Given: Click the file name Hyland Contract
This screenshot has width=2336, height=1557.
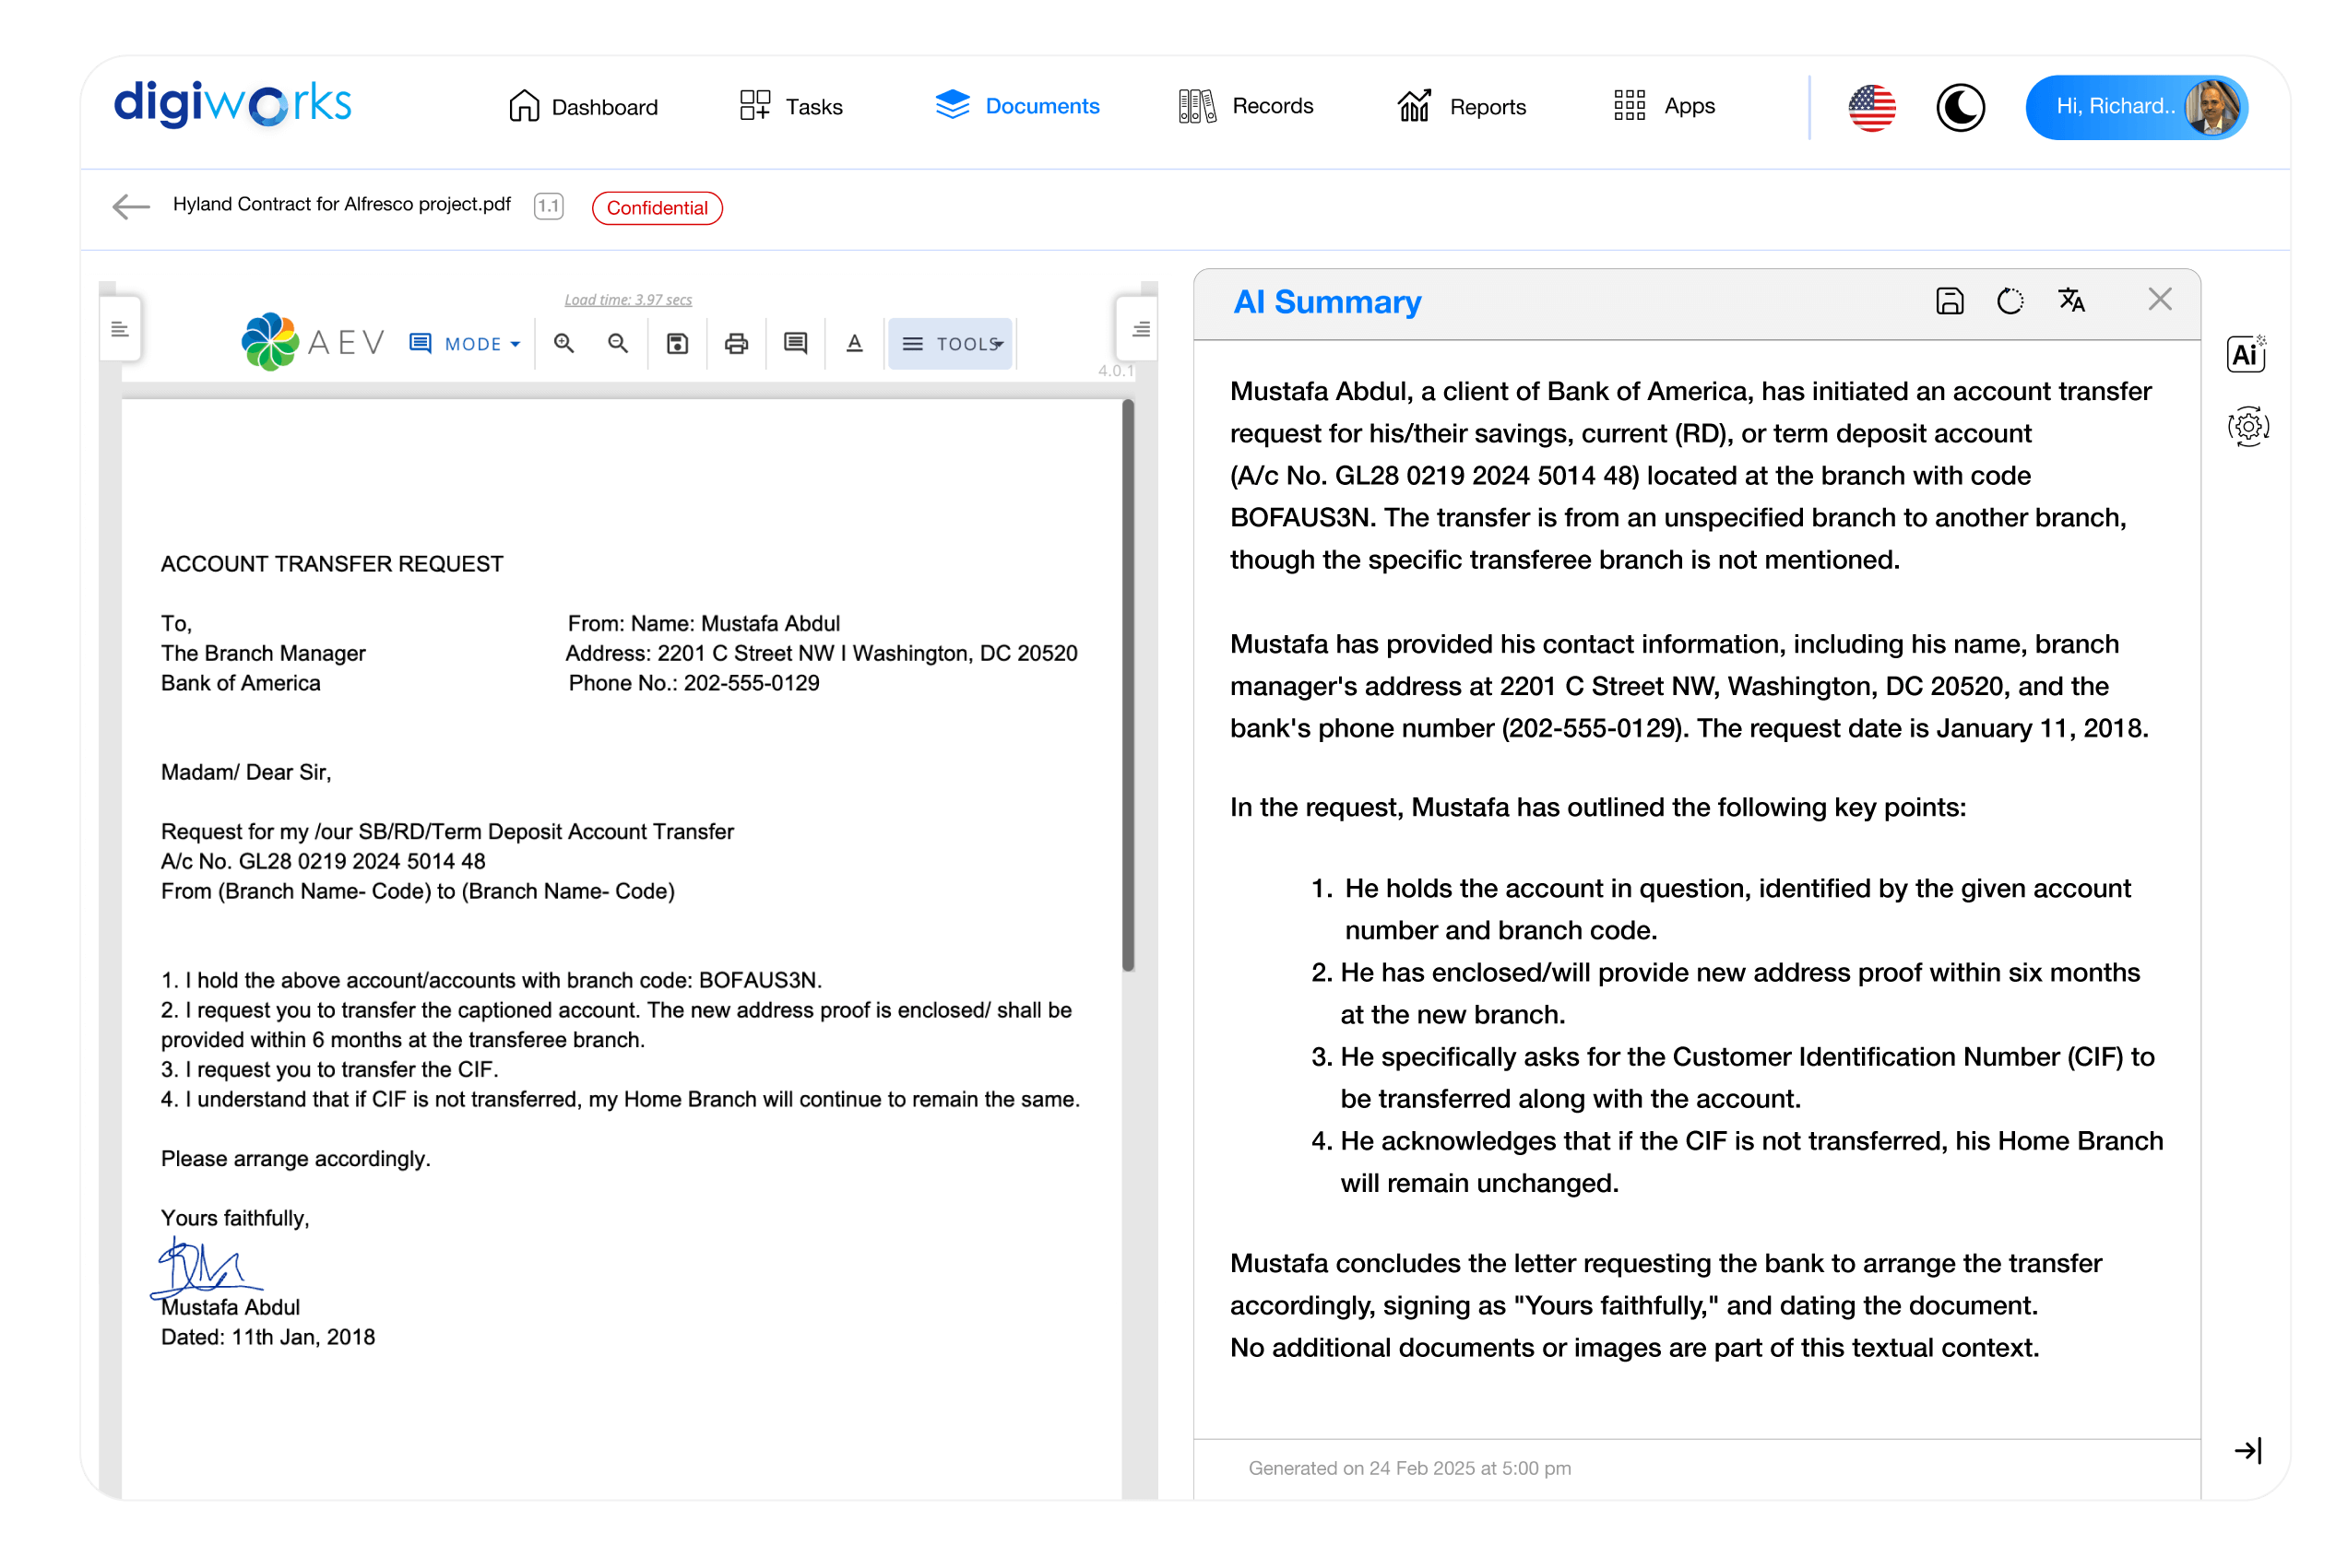Looking at the screenshot, I should tap(341, 205).
